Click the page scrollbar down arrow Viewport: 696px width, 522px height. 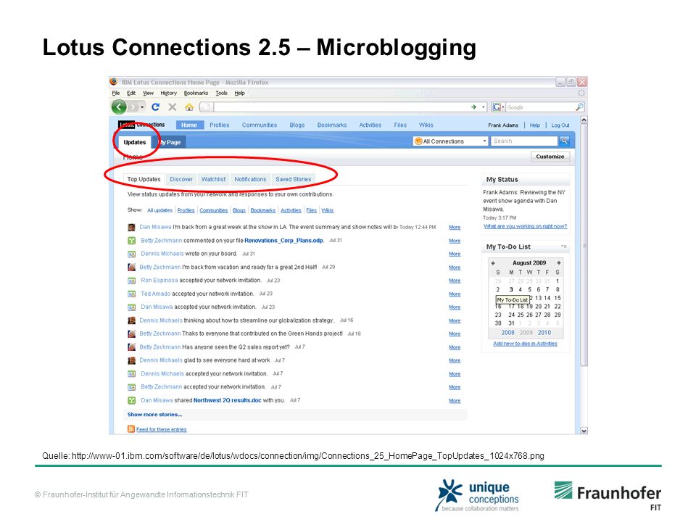[584, 430]
